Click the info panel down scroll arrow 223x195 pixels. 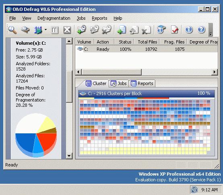[69, 156]
